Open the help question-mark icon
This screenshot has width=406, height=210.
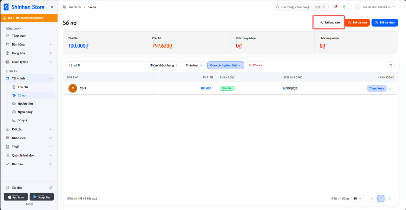(345, 7)
